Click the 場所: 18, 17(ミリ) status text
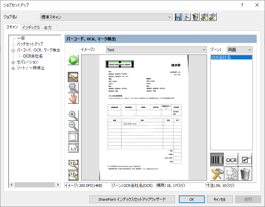Viewport: 265px width, 207px height. 171,186
